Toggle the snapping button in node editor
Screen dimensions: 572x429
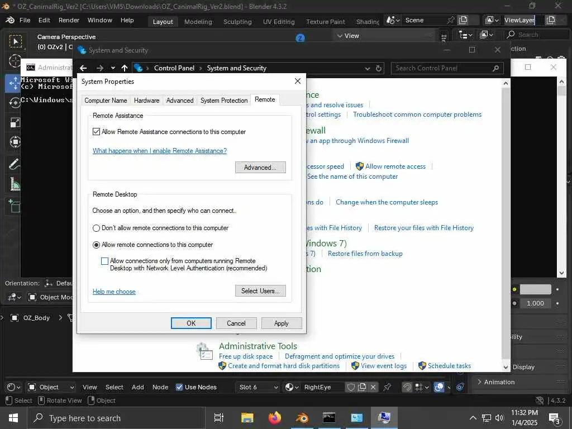tap(407, 387)
